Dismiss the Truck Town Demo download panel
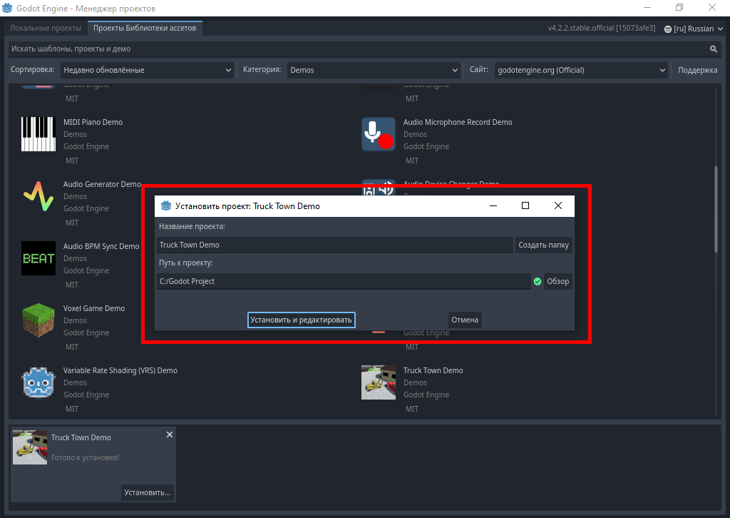Viewport: 730px width, 518px height. 169,435
